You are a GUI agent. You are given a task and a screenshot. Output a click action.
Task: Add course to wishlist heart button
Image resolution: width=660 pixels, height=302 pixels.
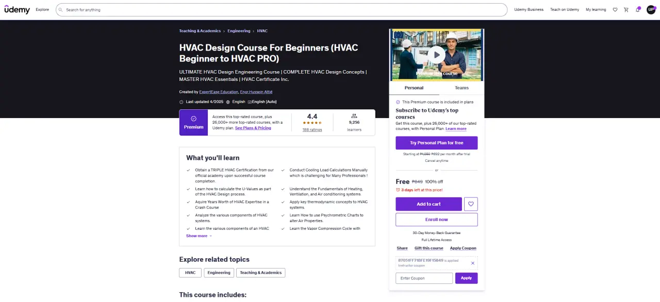coord(471,204)
